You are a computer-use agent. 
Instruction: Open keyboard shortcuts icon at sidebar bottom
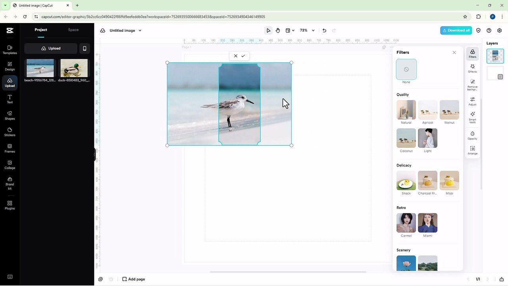(x=10, y=277)
